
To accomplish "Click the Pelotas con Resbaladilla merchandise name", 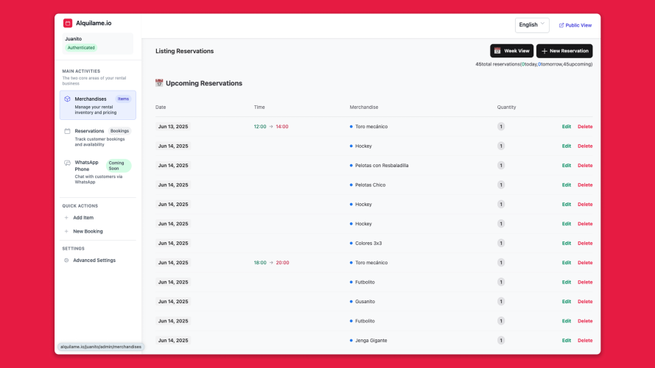I will tap(382, 165).
